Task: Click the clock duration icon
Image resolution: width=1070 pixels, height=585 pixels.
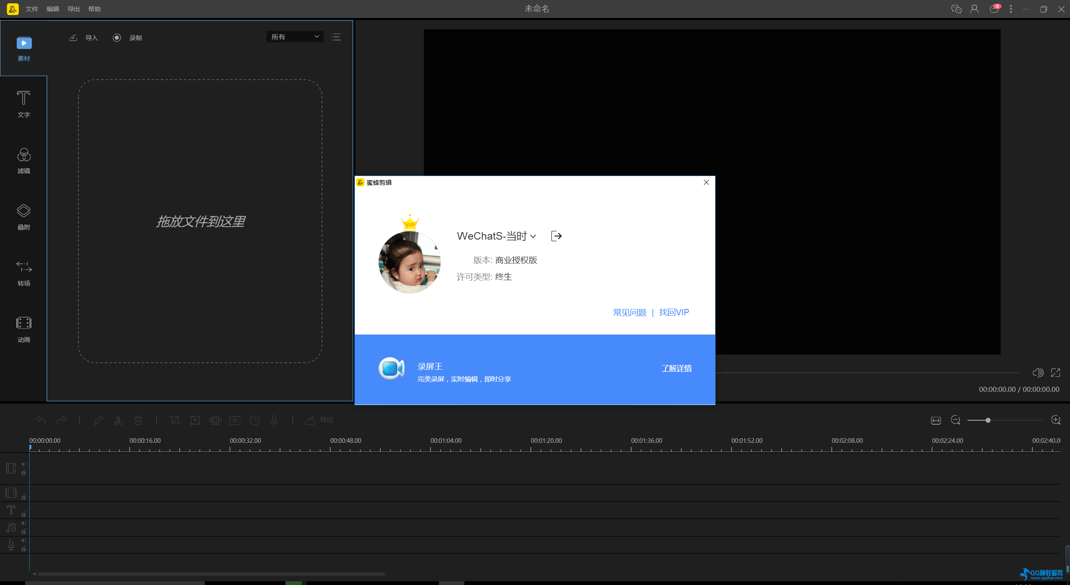Action: click(255, 420)
